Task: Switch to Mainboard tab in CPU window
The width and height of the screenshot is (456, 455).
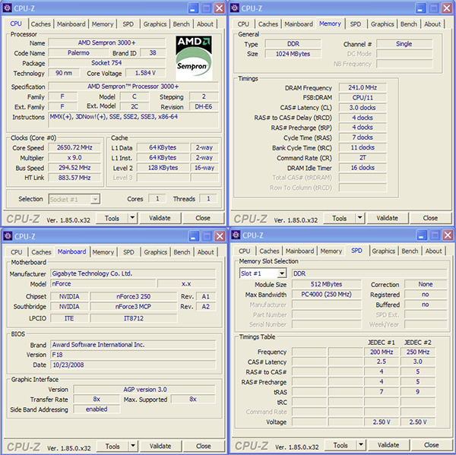Action: click(x=71, y=24)
